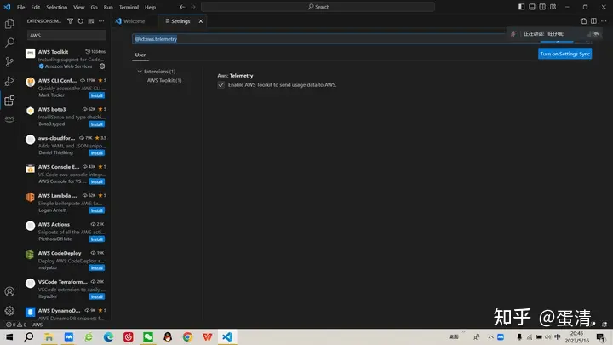
Task: Open Settings JSON icon
Action: click(x=583, y=21)
